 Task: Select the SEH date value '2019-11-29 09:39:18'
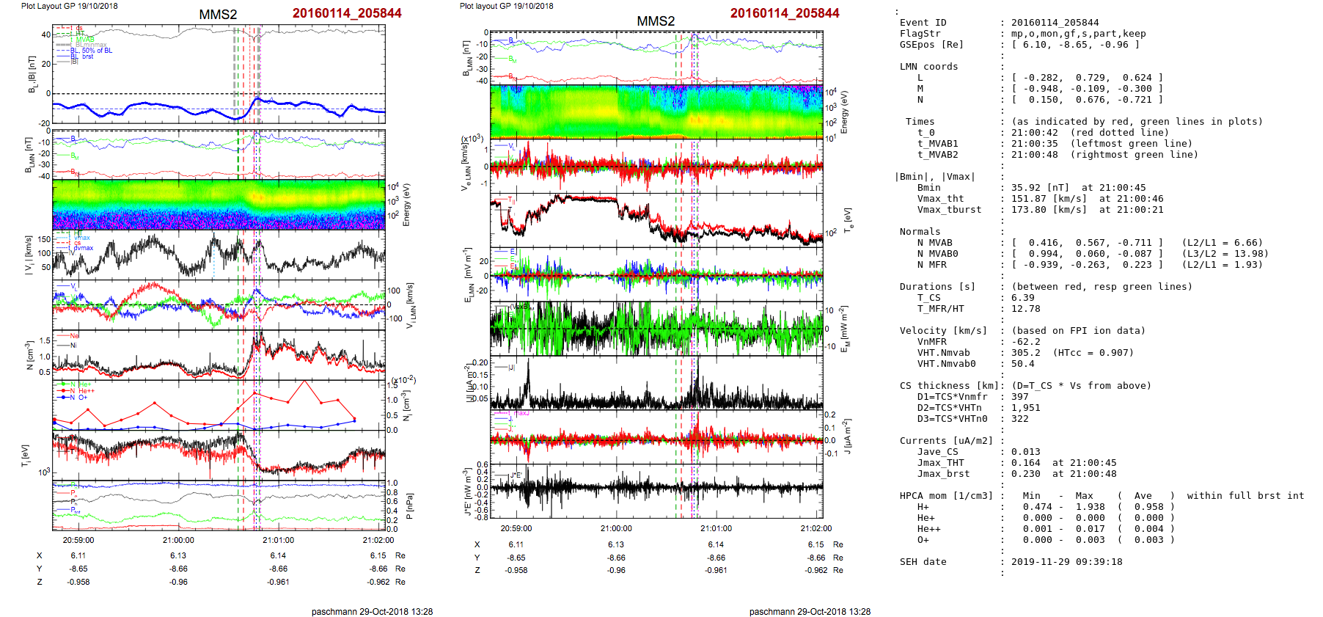[1067, 562]
